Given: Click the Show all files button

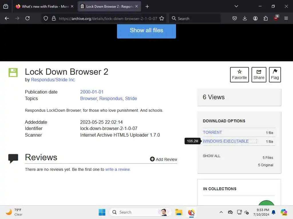Looking at the screenshot, I should click(146, 31).
